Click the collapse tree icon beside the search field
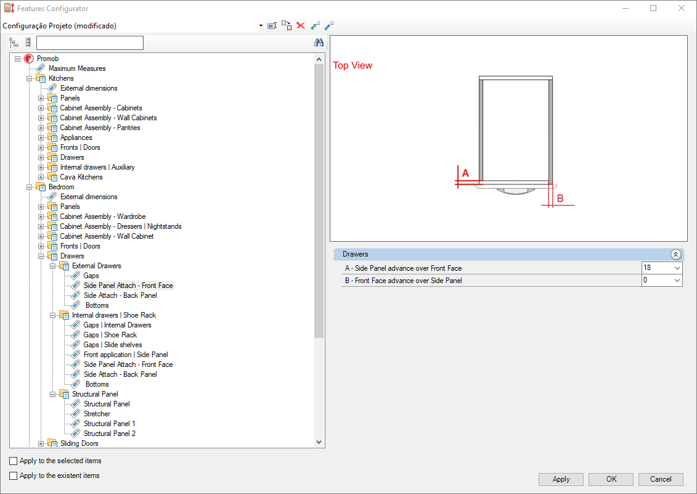697x494 pixels. tap(28, 43)
